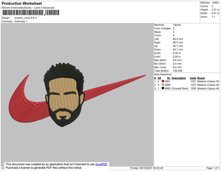The image size is (221, 171).
Task: Click the design name 'swoosh_curly 6,8 in'
Action: point(26,18)
